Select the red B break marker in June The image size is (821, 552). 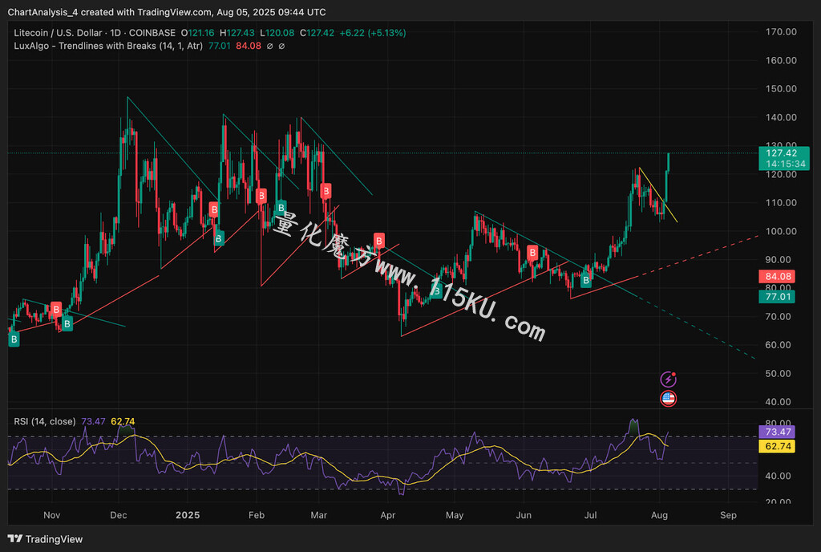(532, 253)
